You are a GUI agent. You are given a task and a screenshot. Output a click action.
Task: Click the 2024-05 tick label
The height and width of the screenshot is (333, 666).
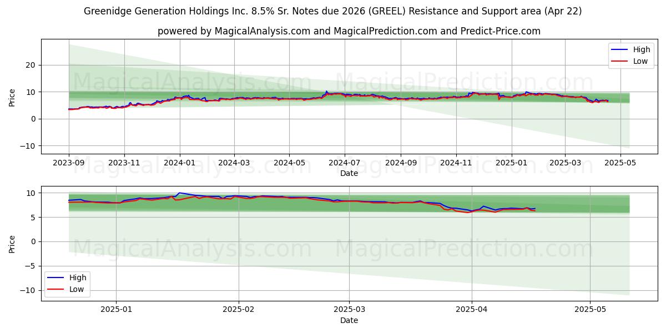click(289, 163)
